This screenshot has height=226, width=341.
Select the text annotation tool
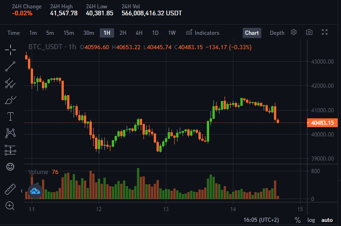(10, 116)
